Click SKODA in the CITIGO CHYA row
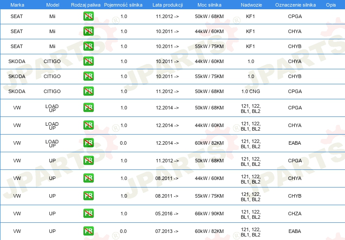Image resolution: width=345 pixels, height=240 pixels. 17,61
